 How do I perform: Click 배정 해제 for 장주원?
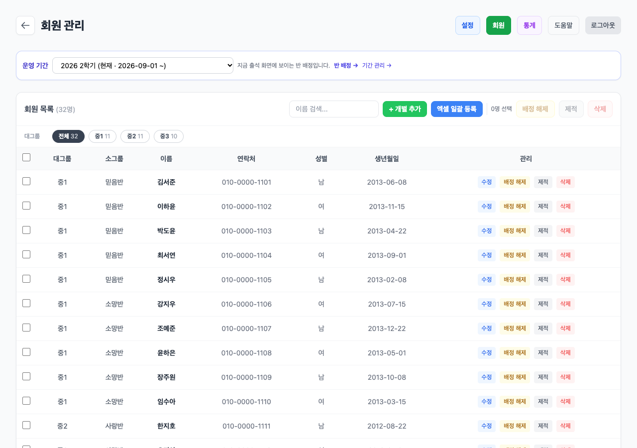point(515,377)
